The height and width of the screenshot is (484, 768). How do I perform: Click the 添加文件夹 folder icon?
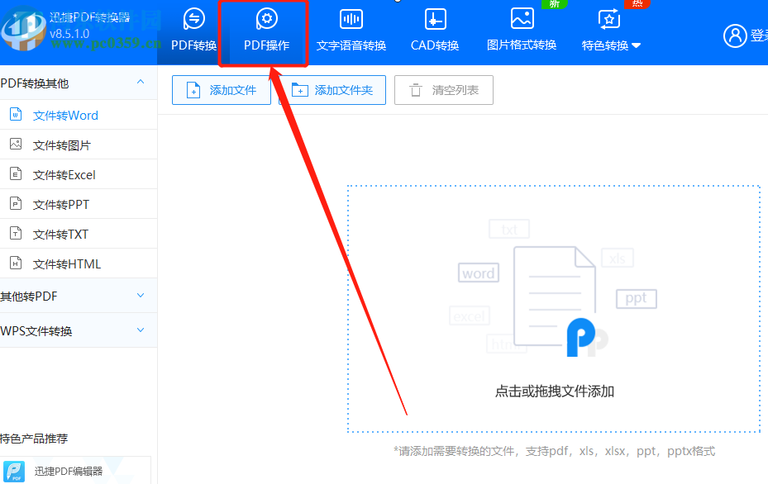pos(299,89)
